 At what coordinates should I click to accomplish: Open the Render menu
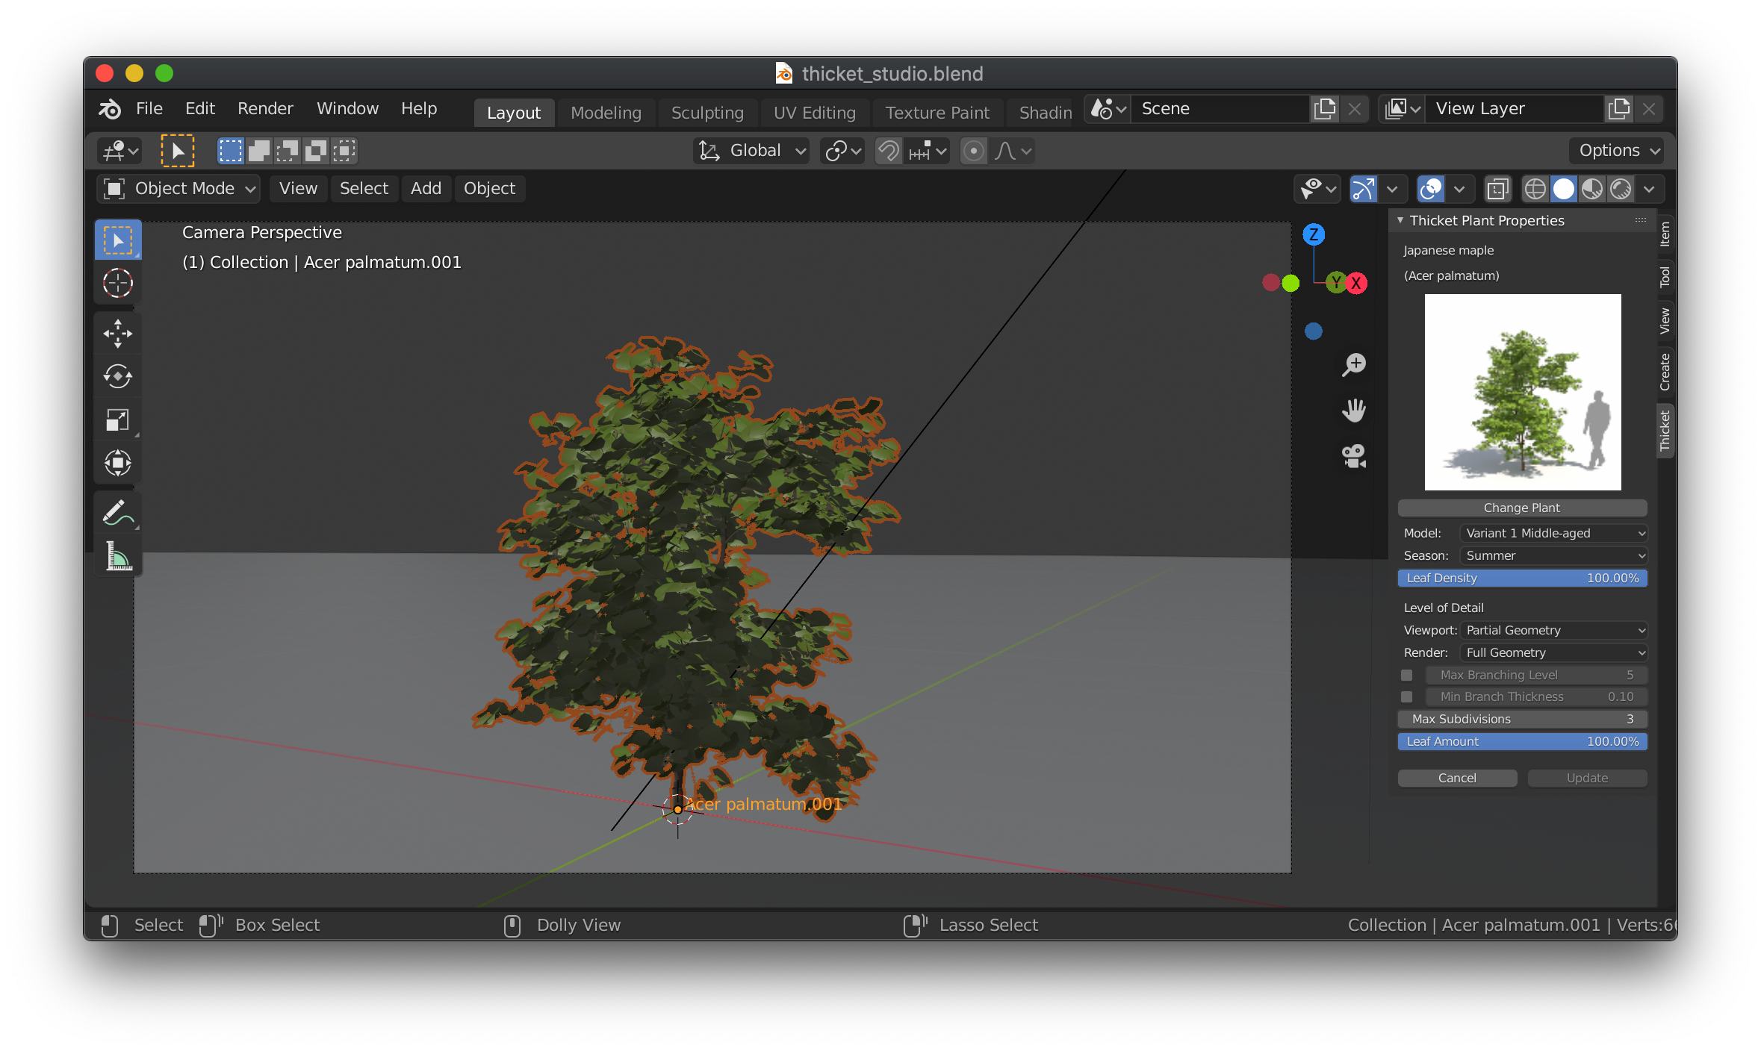click(x=265, y=109)
